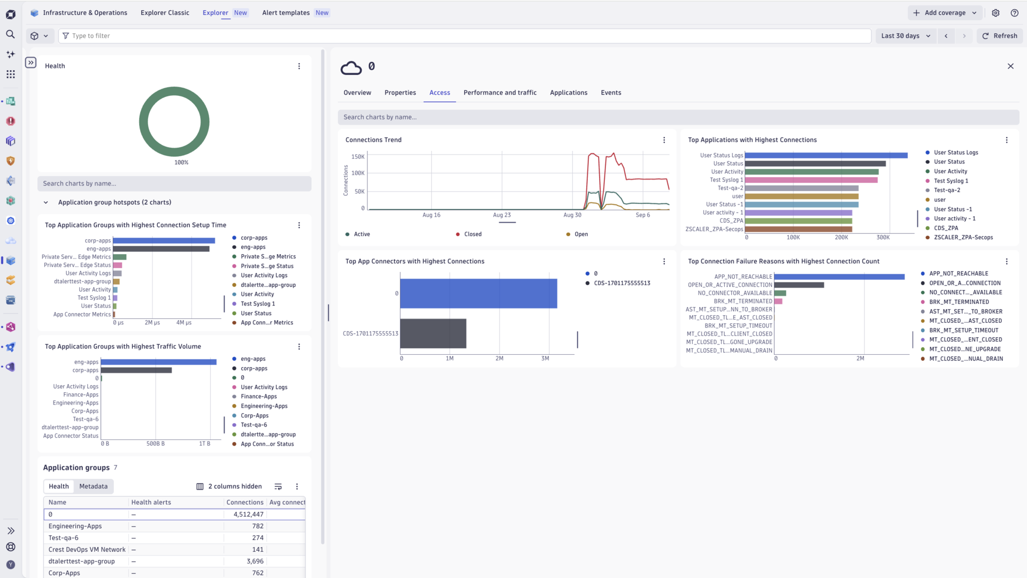Screen dimensions: 1027x578
Task: Toggle User Status Logs legend entry
Action: (x=952, y=153)
